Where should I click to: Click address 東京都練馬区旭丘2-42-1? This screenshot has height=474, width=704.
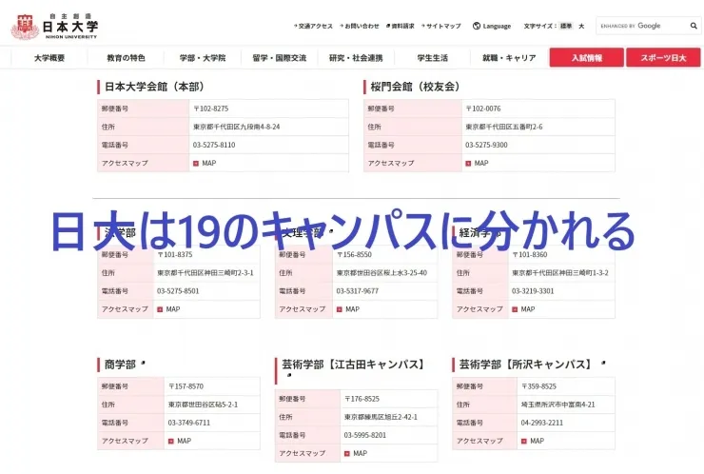click(x=381, y=418)
